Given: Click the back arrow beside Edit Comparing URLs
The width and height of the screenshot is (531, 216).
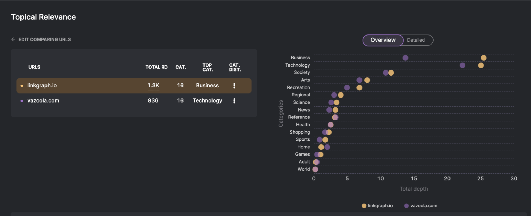Looking at the screenshot, I should click(x=13, y=39).
